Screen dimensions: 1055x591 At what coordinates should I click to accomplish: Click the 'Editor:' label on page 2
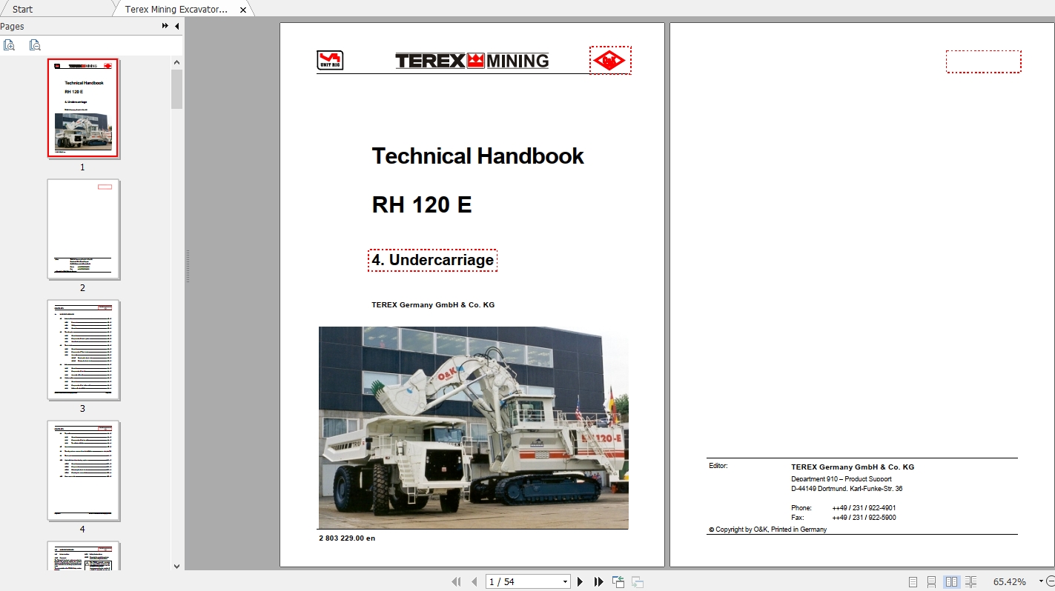(718, 466)
